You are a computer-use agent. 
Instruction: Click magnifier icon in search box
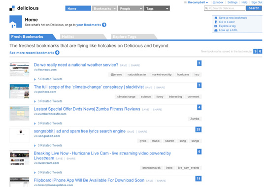tap(206, 8)
